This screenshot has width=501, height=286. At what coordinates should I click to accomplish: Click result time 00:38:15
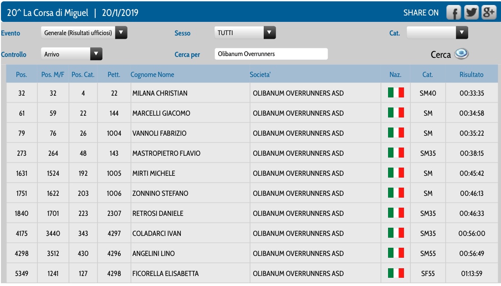471,153
